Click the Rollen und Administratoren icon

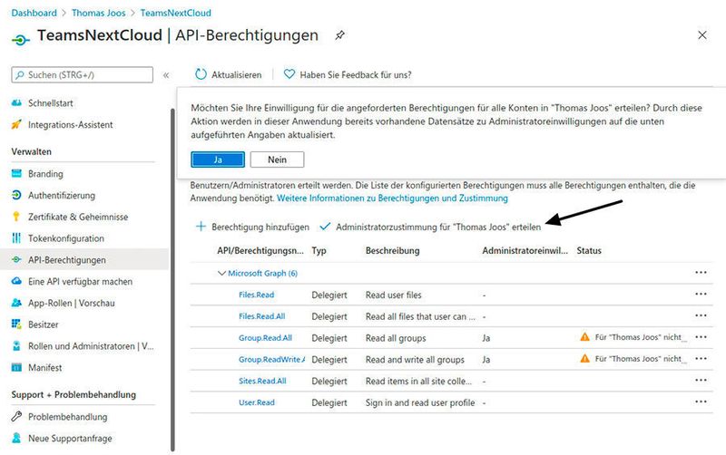pyautogui.click(x=16, y=346)
